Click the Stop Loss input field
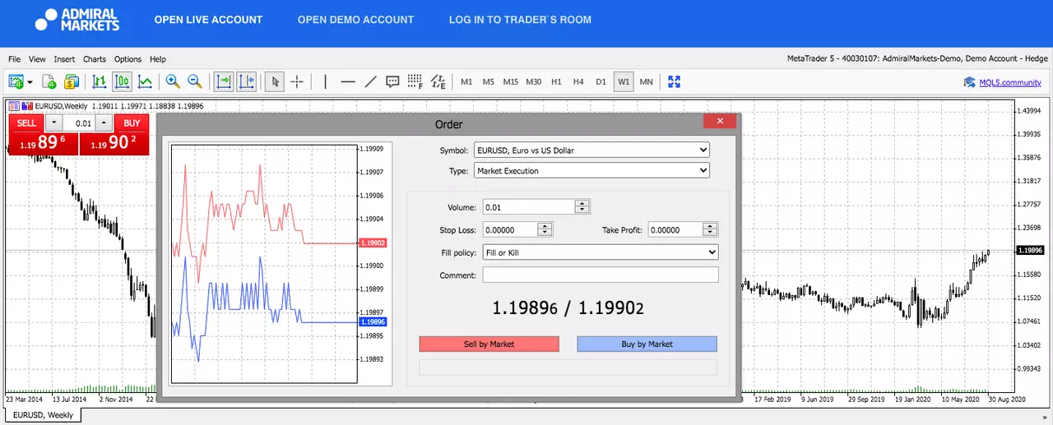The height and width of the screenshot is (425, 1053). click(x=509, y=230)
